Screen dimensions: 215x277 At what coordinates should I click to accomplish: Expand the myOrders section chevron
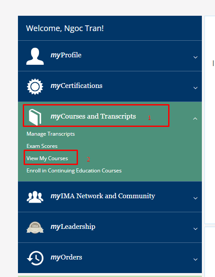tap(195, 259)
